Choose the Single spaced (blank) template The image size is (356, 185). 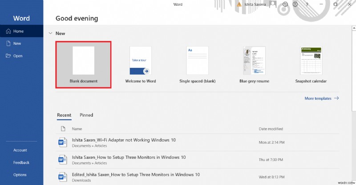click(197, 64)
